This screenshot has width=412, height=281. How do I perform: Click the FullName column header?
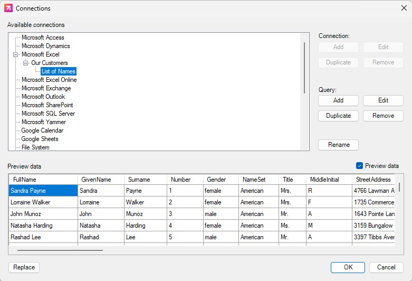[43, 180]
